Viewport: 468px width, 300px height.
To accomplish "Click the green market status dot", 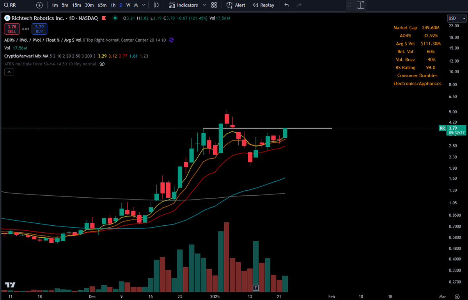I will (115, 18).
